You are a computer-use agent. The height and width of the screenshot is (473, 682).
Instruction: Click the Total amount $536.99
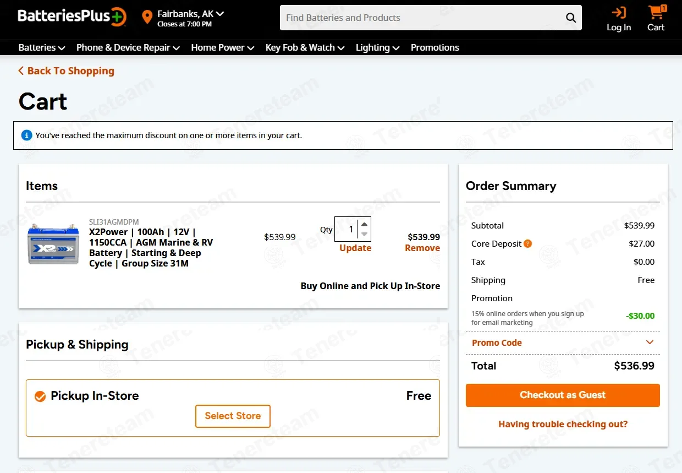click(x=634, y=366)
